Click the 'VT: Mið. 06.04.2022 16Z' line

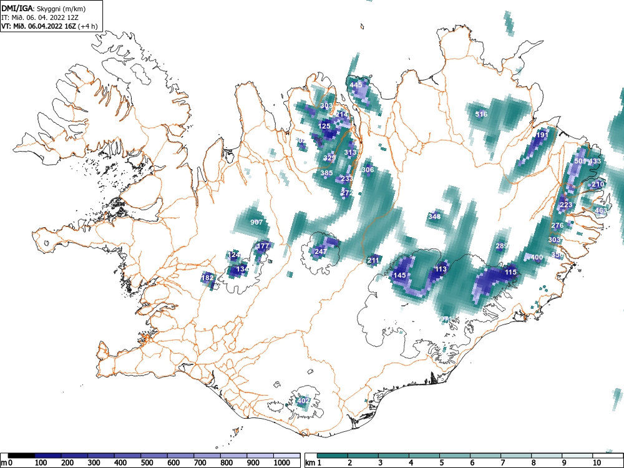click(39, 26)
